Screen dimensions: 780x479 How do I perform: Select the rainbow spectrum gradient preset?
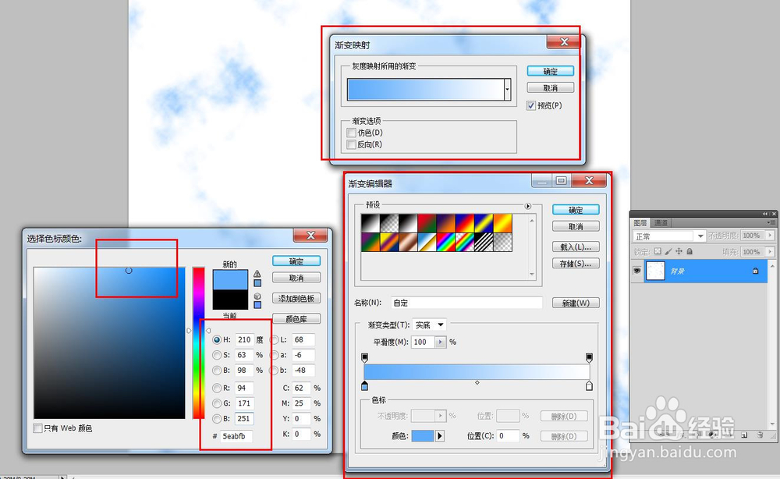click(x=445, y=242)
